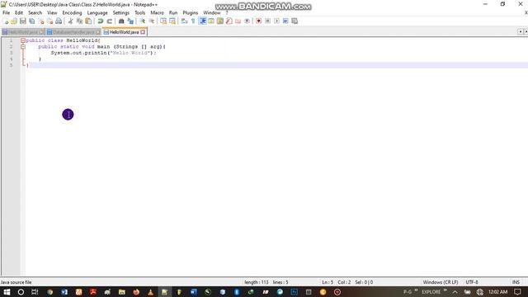The width and height of the screenshot is (528, 297).
Task: Start macro recording with the red record icon
Action: point(258,21)
